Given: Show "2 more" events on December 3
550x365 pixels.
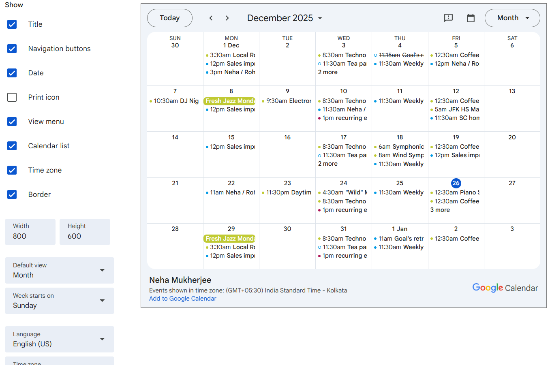Looking at the screenshot, I should pos(328,72).
